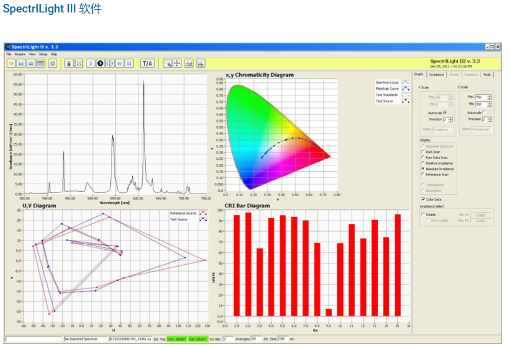Switch to the Irradiance tab
Image resolution: width=510 pixels, height=348 pixels.
[437, 74]
